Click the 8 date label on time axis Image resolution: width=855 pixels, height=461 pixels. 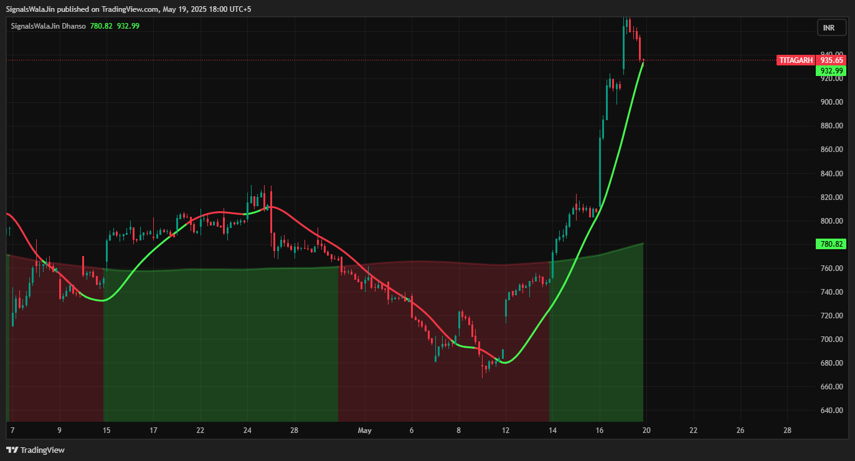[x=458, y=430]
